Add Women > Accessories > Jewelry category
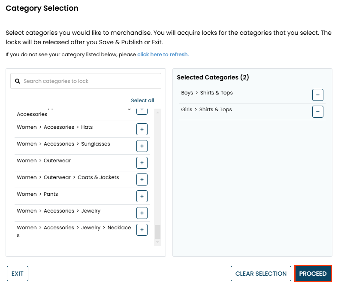The width and height of the screenshot is (338, 286). point(142,213)
